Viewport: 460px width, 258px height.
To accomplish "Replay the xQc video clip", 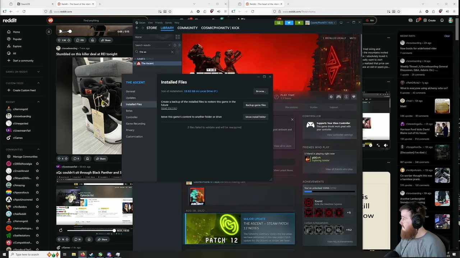I will pos(60,230).
